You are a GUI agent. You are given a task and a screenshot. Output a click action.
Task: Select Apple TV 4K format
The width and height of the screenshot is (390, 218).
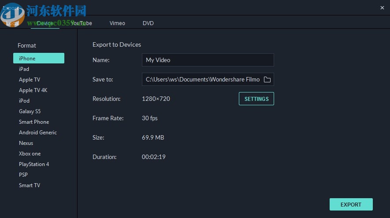[33, 90]
